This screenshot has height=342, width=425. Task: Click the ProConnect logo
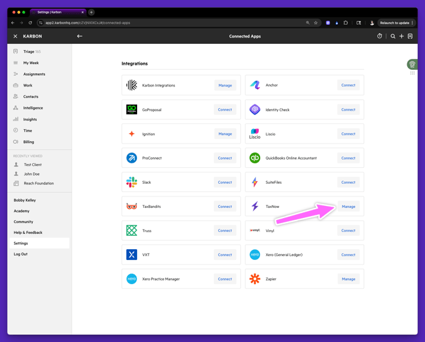[132, 158]
